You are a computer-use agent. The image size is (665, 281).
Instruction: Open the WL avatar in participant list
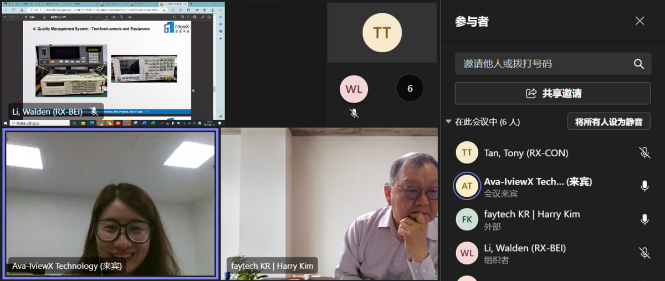467,253
